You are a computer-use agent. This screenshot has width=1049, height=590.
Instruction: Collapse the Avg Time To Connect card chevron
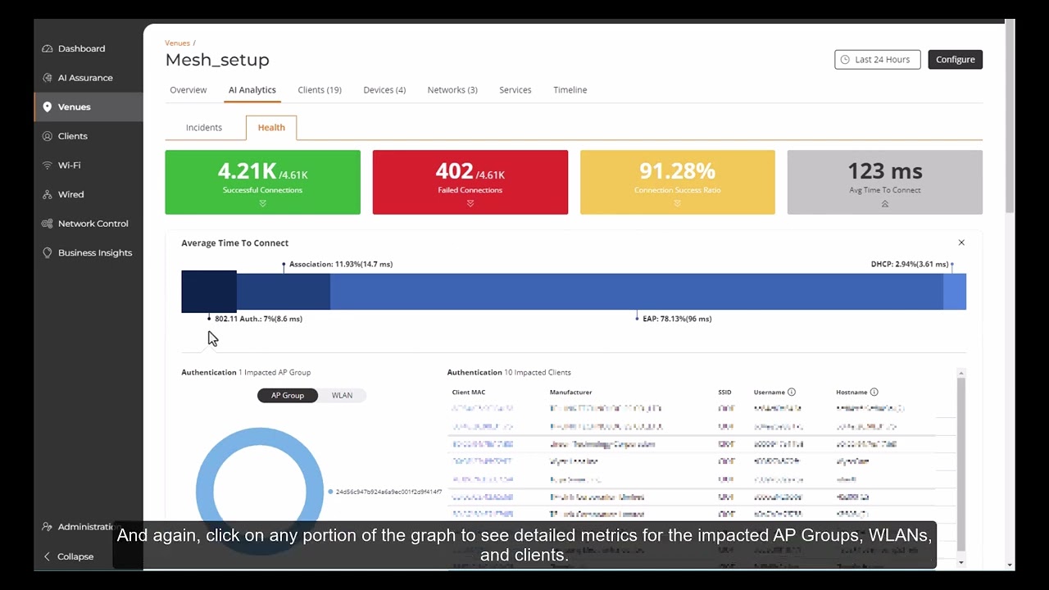tap(885, 203)
